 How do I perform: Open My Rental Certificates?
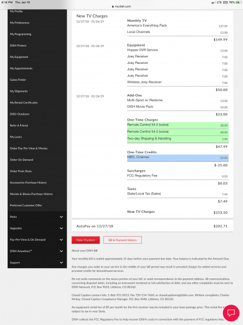tap(24, 102)
